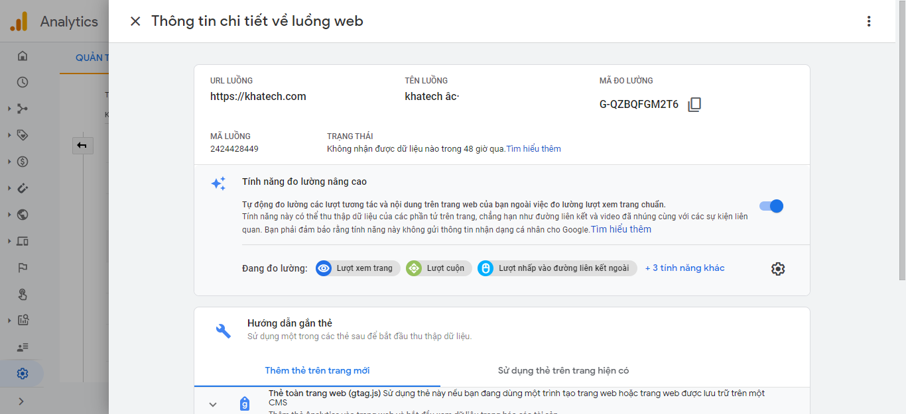Click the wrench tagging instructions icon
The image size is (906, 414).
[224, 331]
